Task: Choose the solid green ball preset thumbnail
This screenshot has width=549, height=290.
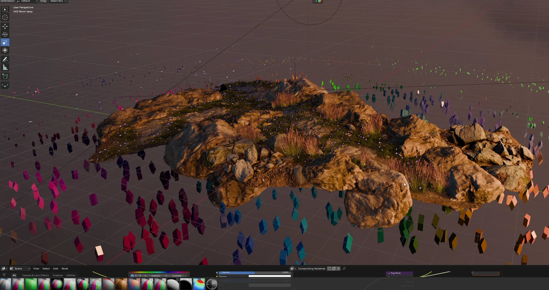Action: coord(31,284)
